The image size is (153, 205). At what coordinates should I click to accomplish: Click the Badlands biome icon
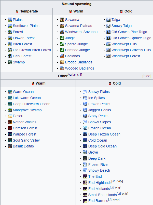pos(62,56)
